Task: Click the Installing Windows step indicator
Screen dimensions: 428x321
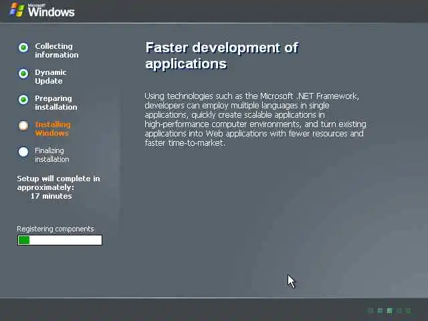Action: 23,126
